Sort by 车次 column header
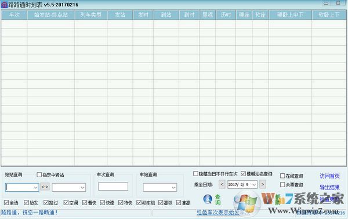The width and height of the screenshot is (348, 219). click(x=14, y=15)
